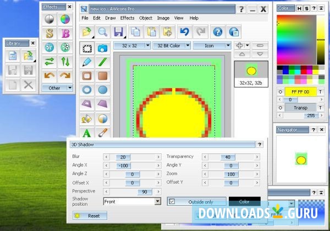
Task: Open the File menu
Action: (x=85, y=18)
